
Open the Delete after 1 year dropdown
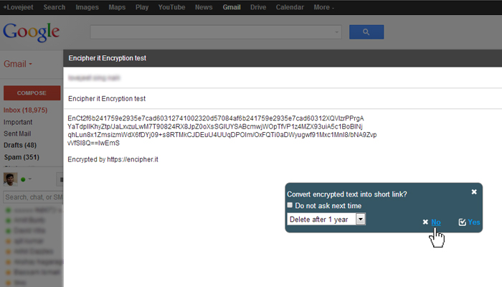click(326, 219)
